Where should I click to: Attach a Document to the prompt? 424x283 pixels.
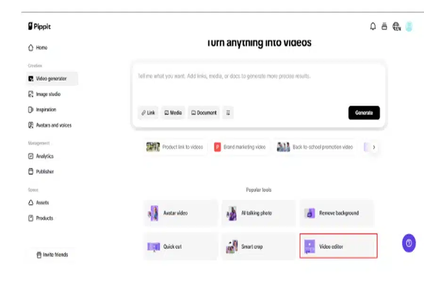204,113
